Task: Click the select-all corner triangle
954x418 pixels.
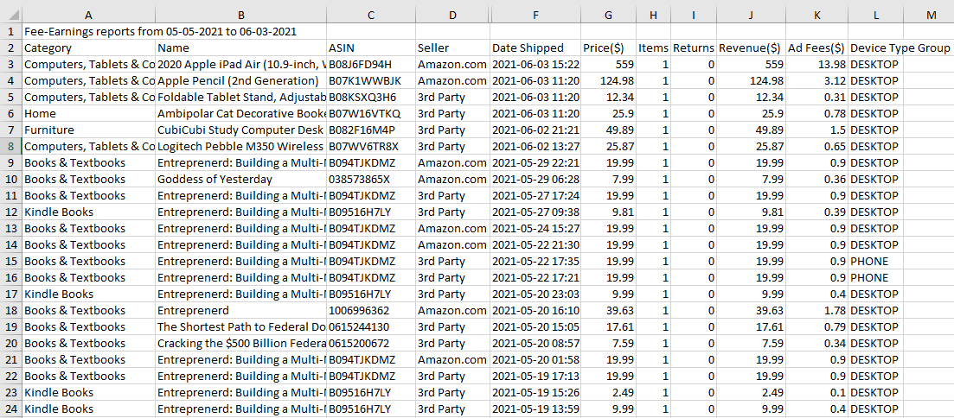Action: point(11,16)
